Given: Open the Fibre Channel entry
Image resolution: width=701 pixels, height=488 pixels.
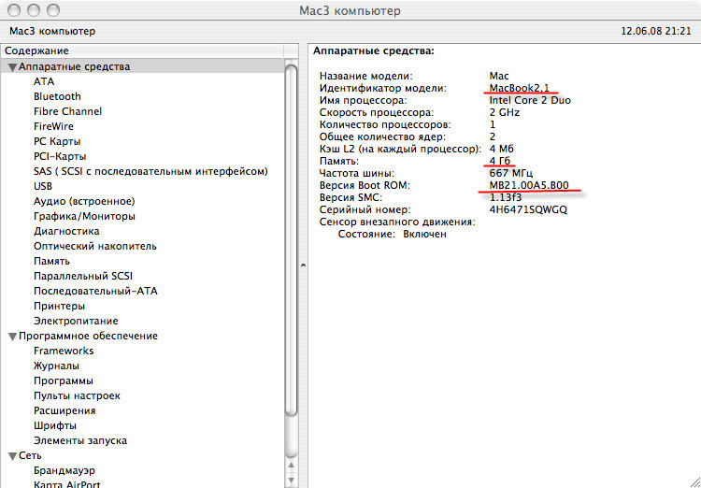Looking at the screenshot, I should coord(67,111).
